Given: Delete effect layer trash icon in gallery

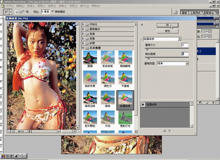Looking at the screenshot, I should pos(169,131).
